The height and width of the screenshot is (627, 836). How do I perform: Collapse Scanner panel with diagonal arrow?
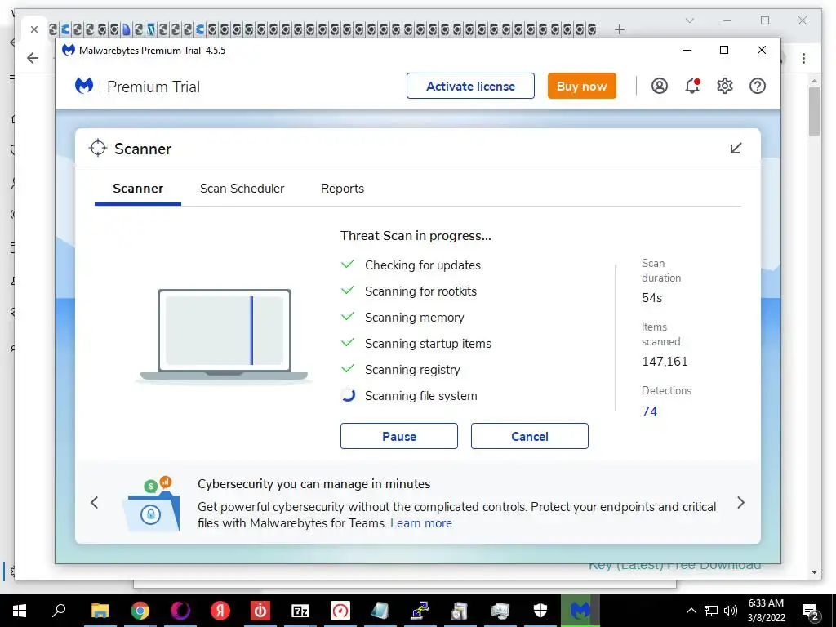[x=736, y=149]
